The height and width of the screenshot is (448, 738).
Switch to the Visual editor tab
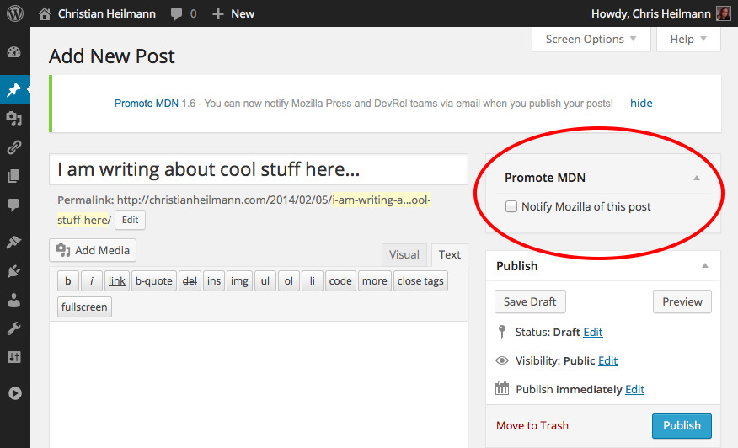pyautogui.click(x=404, y=254)
